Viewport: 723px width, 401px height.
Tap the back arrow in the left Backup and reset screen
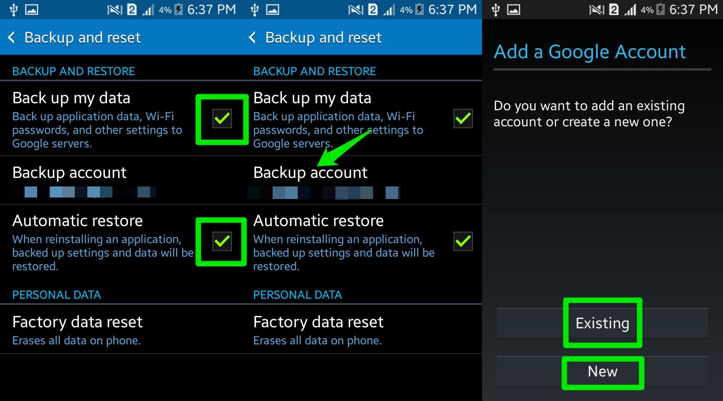point(12,38)
